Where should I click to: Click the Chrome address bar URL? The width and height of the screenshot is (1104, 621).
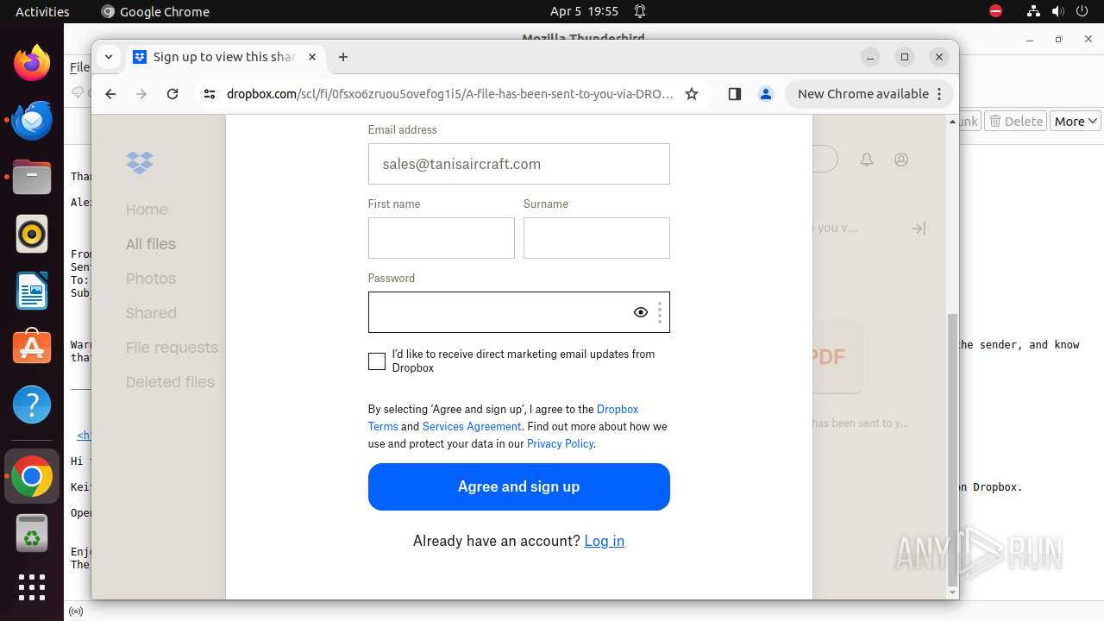[x=450, y=94]
